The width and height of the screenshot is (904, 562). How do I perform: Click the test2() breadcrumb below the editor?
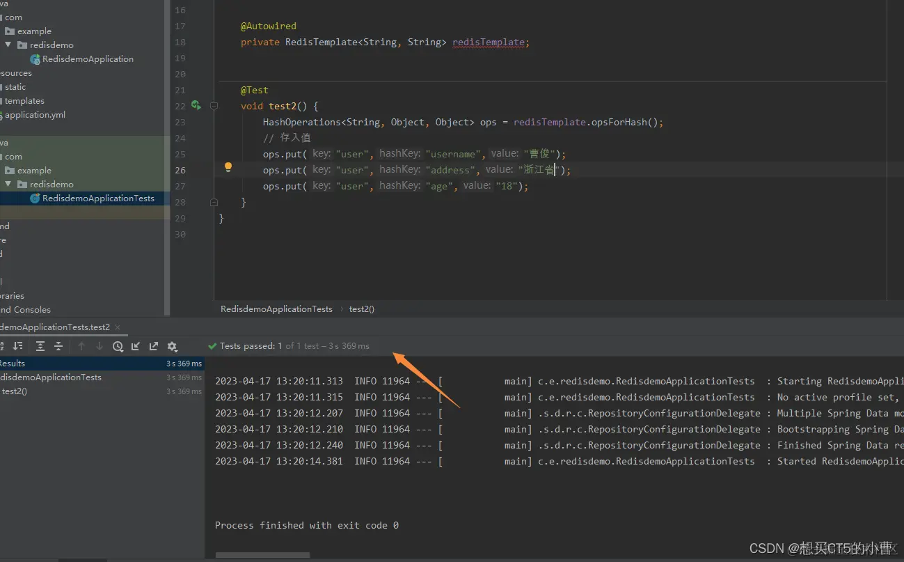point(362,309)
